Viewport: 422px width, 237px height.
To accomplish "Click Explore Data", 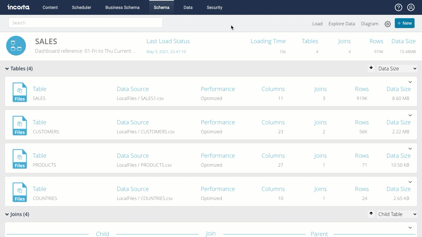I will pos(342,24).
